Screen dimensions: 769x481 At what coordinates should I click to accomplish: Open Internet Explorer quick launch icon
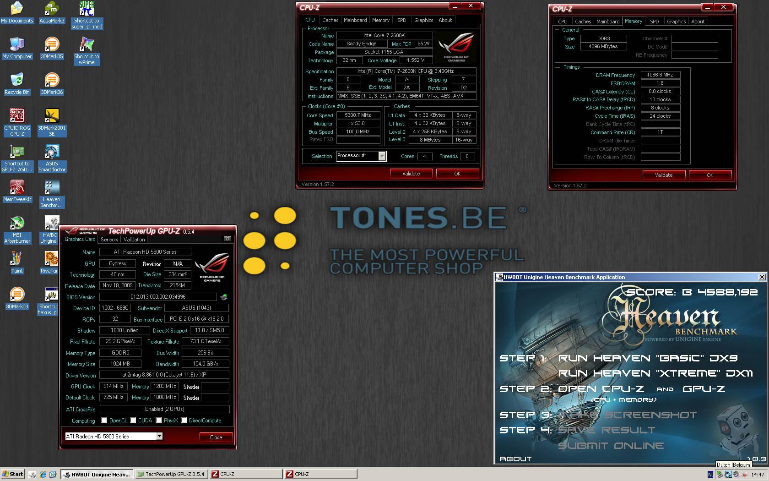(43, 474)
